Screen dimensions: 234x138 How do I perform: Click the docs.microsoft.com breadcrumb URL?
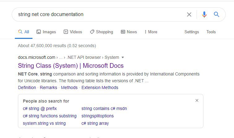pos(36,57)
